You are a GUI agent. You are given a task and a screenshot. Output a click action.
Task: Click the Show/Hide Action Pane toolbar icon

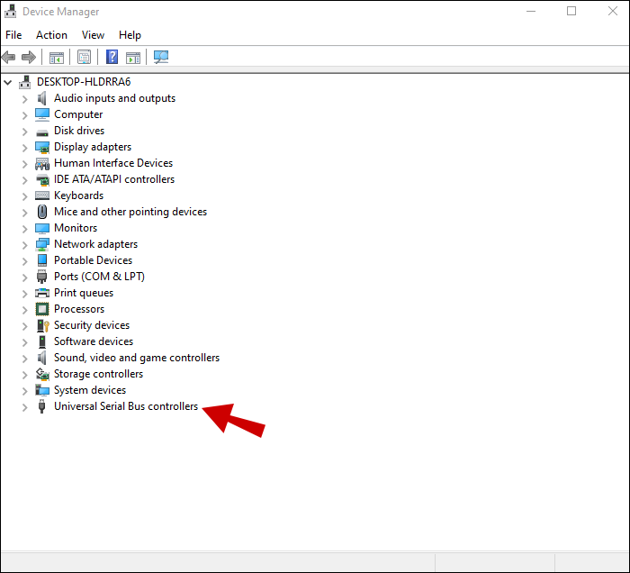pos(133,58)
